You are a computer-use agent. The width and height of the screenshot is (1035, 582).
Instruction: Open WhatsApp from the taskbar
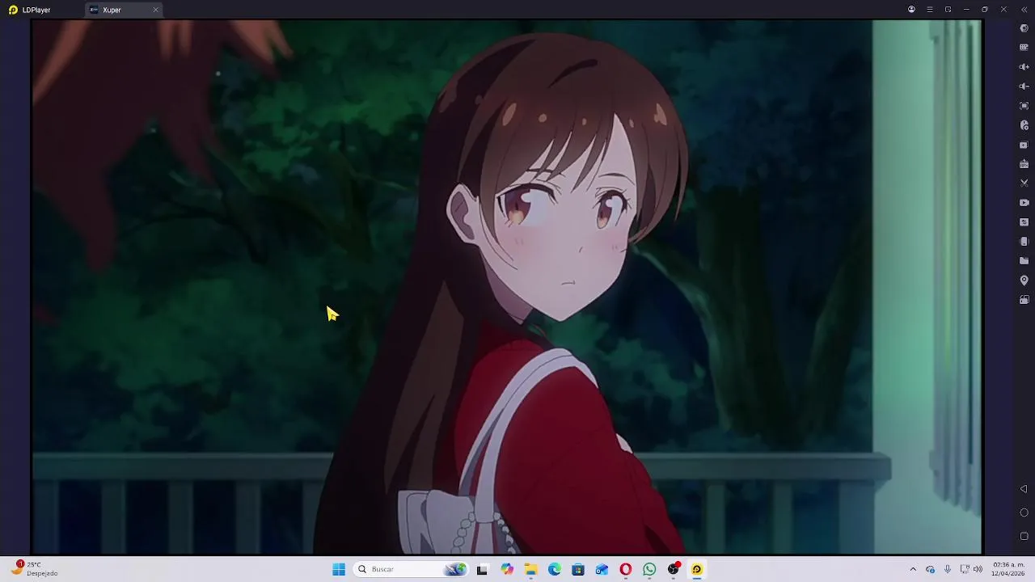point(649,569)
